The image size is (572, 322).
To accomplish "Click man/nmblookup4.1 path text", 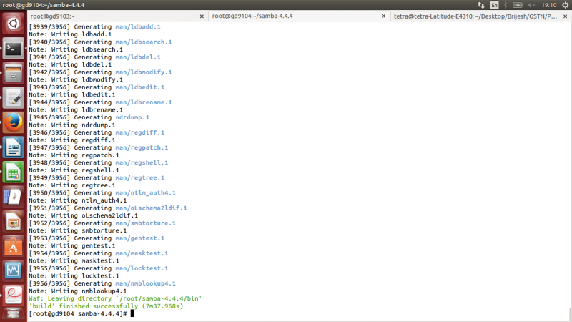I will [146, 283].
